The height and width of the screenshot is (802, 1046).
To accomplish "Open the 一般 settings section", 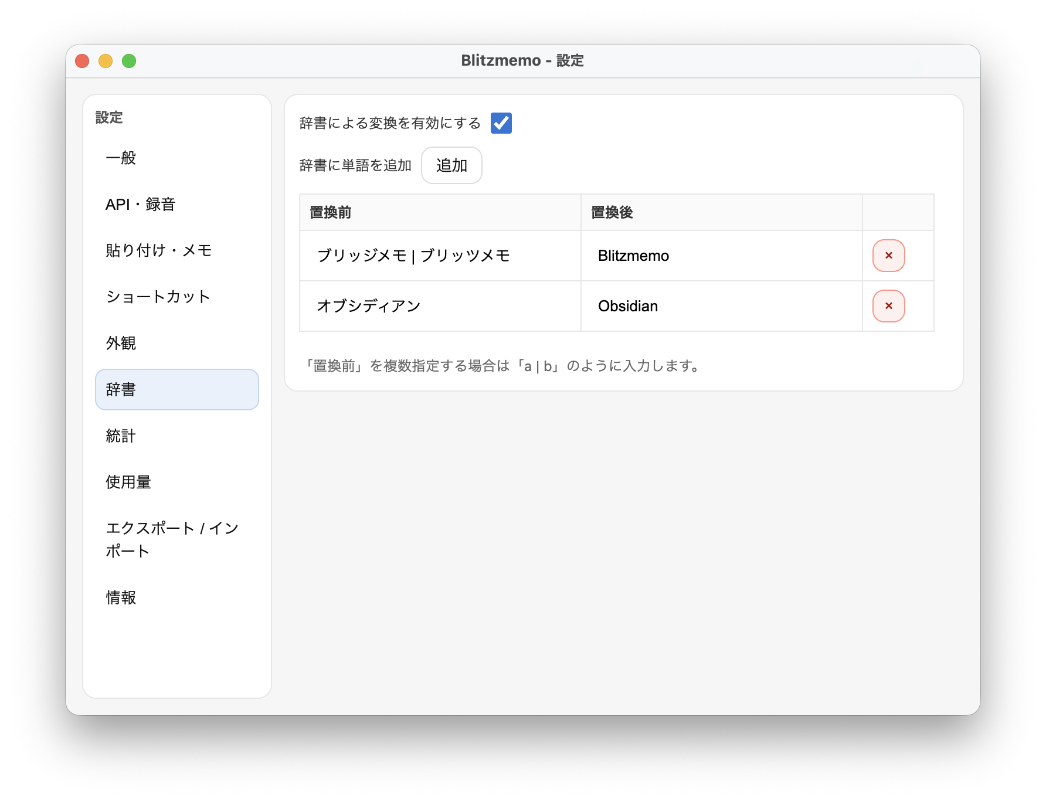I will click(x=120, y=157).
